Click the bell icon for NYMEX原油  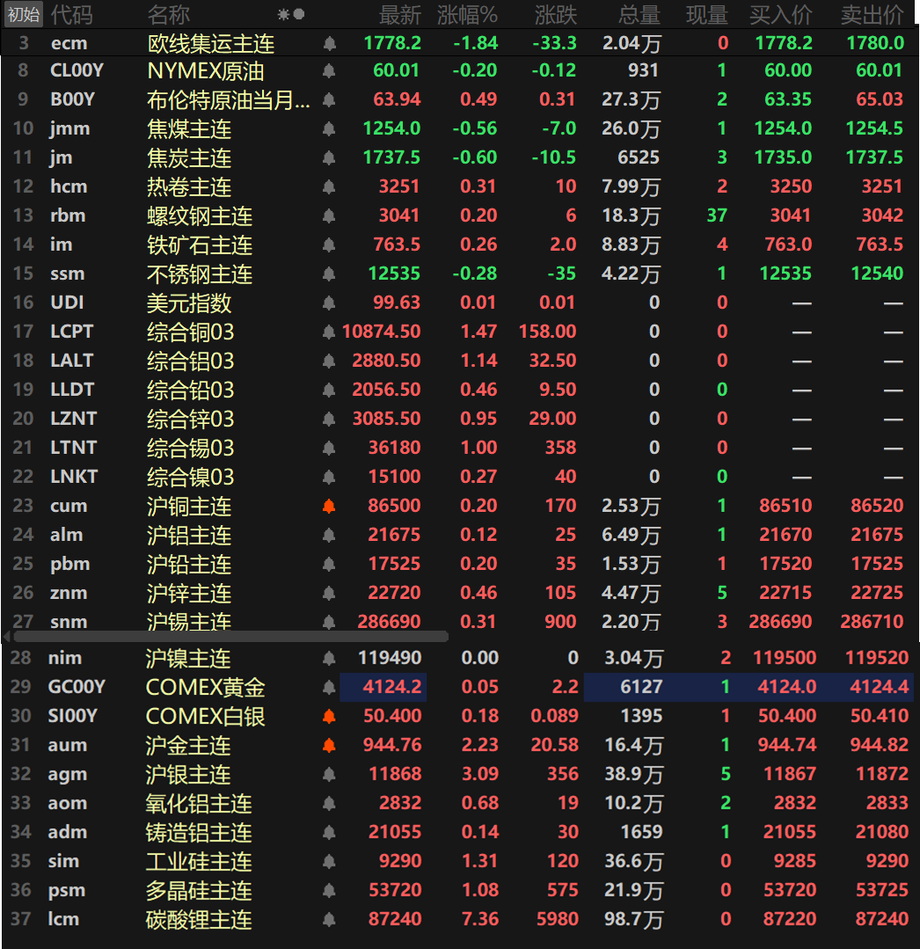(329, 70)
